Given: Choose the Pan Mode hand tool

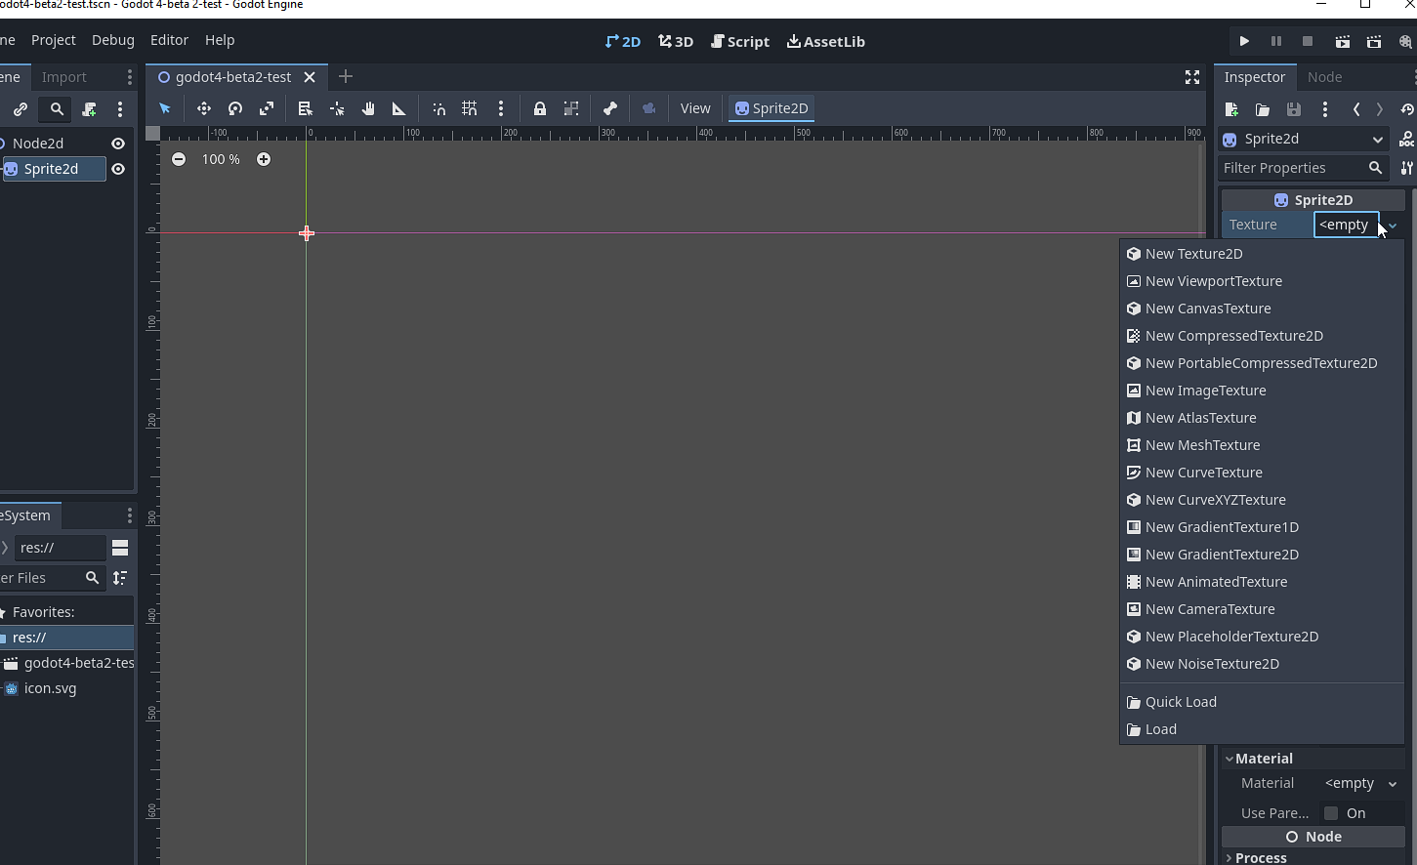Looking at the screenshot, I should (368, 108).
